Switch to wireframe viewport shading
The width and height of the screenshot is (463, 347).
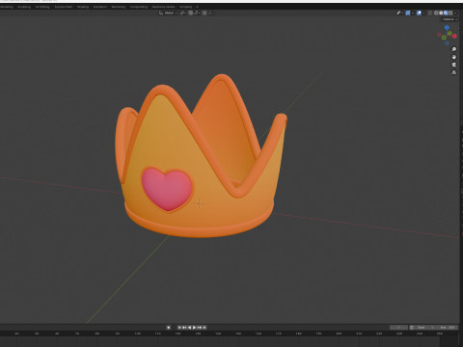[x=436, y=13]
